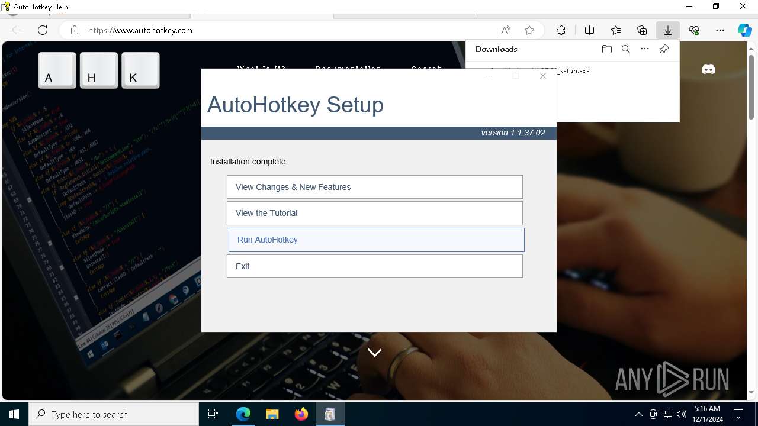Open View the Tutorial
This screenshot has height=426, width=758.
pos(375,213)
